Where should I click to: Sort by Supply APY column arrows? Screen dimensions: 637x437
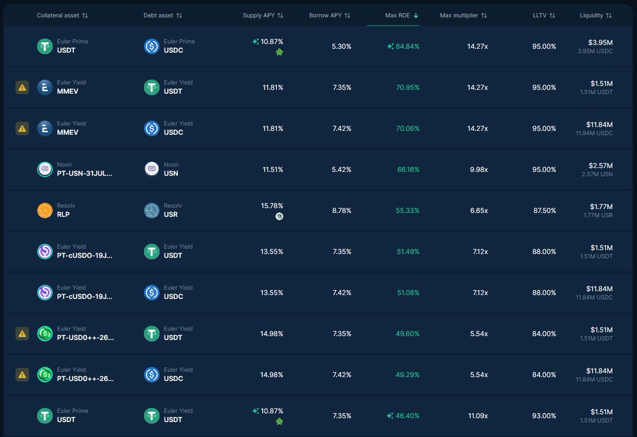(x=280, y=15)
